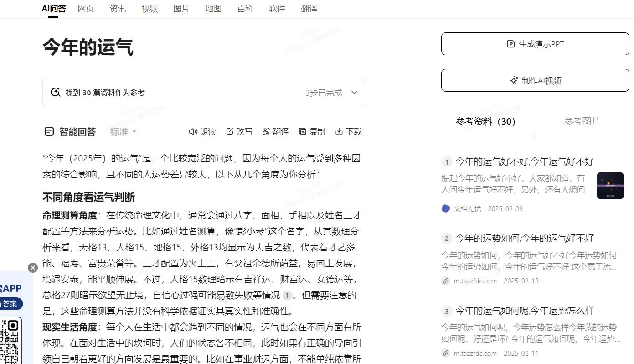Switch to the 网页 tab

(x=86, y=9)
